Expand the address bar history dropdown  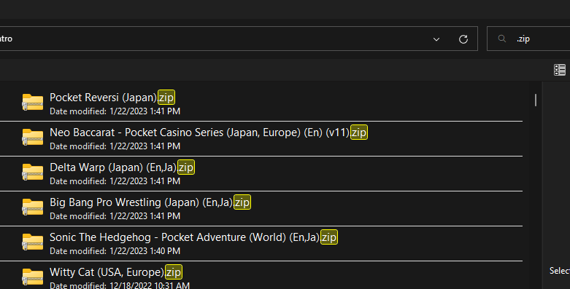pos(436,39)
